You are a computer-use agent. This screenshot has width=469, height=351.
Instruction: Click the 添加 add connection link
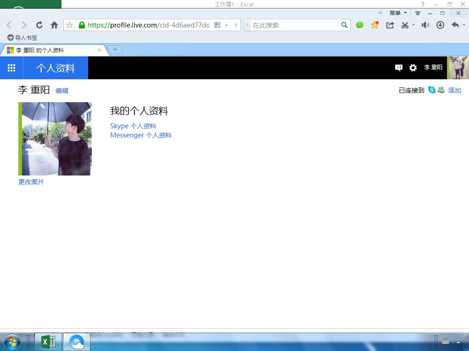point(455,90)
